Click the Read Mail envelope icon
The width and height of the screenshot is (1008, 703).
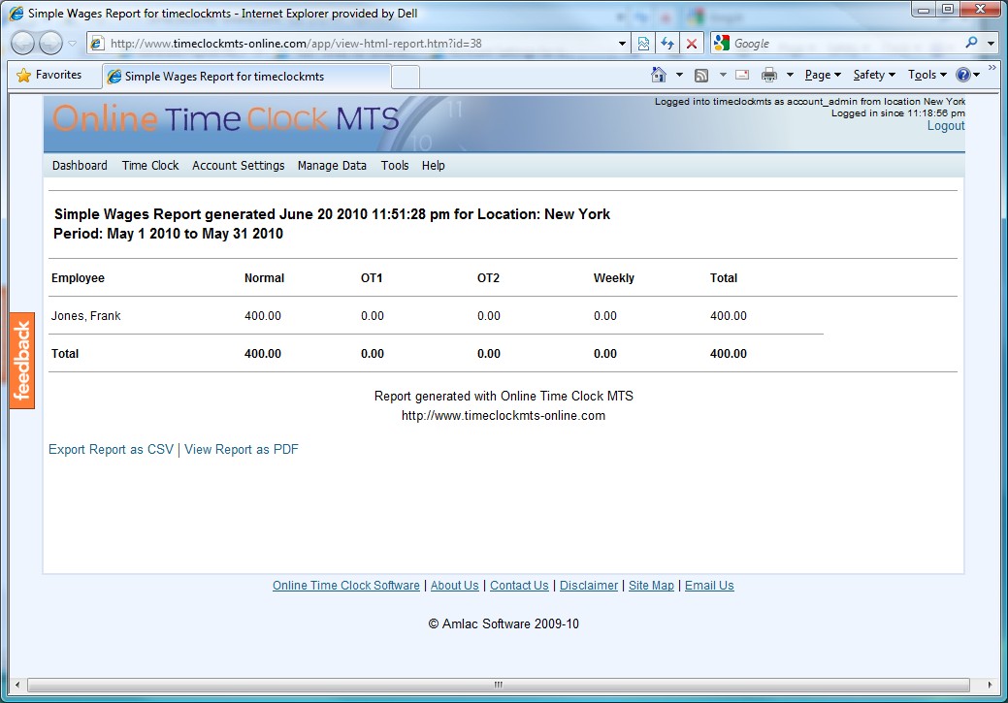pos(742,76)
